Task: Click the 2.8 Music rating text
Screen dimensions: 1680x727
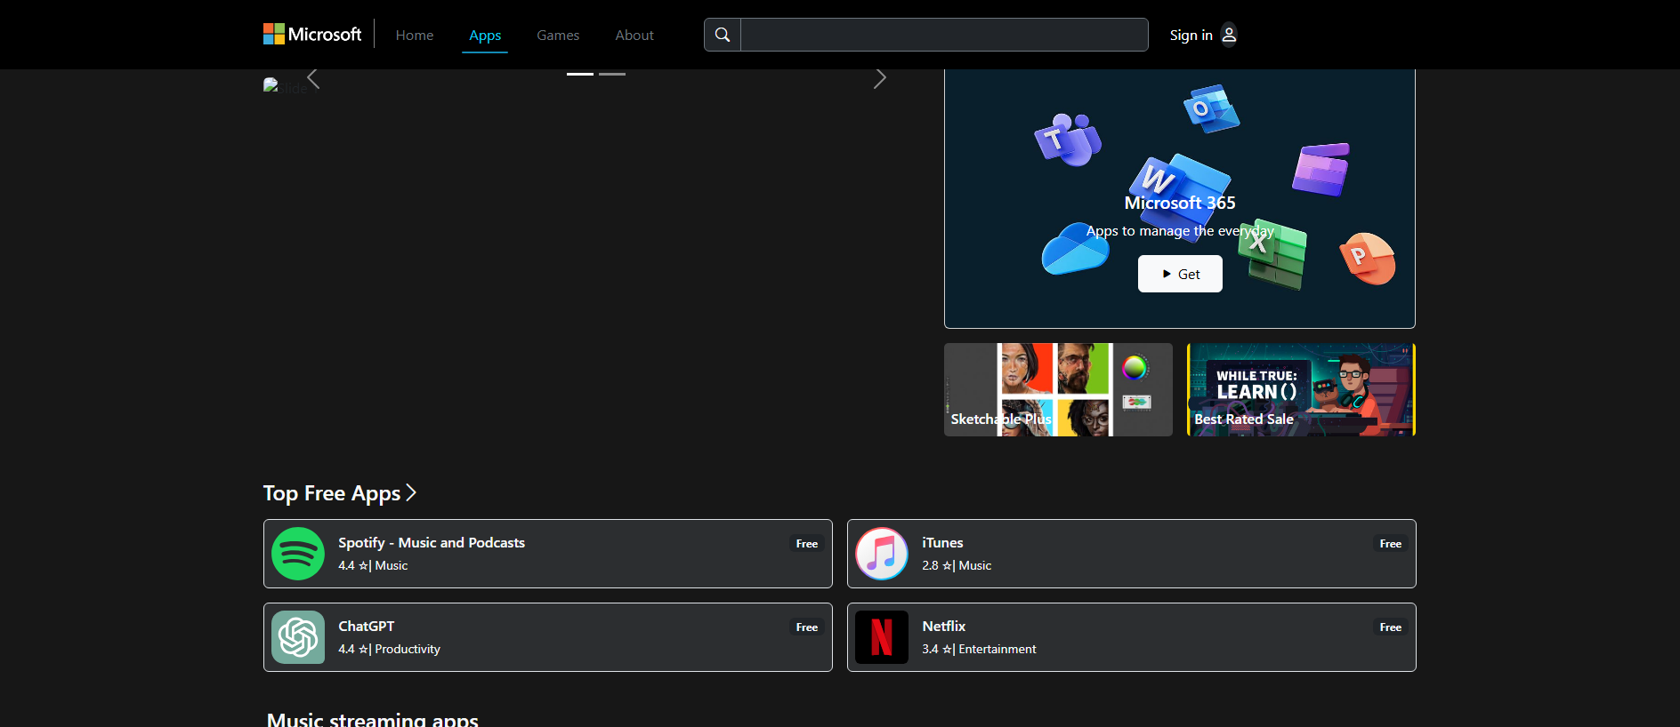Action: tap(957, 565)
